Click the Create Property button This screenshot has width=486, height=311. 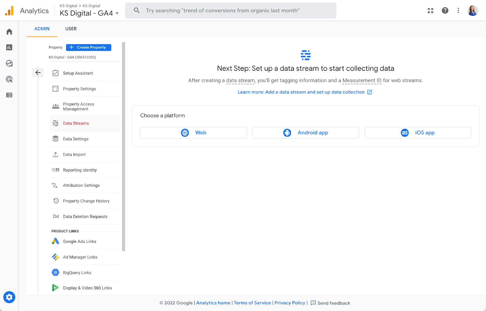point(88,47)
